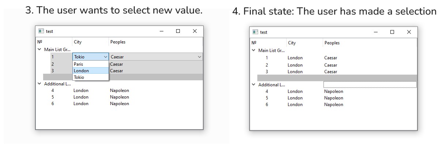Click the empty edit field beside Additional L...
This screenshot has width=443, height=150.
370,85
